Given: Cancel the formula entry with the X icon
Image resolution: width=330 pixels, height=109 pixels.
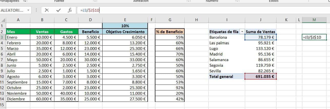Looking at the screenshot, I should click(x=47, y=10).
